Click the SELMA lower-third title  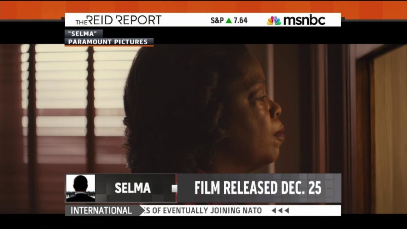pos(133,188)
